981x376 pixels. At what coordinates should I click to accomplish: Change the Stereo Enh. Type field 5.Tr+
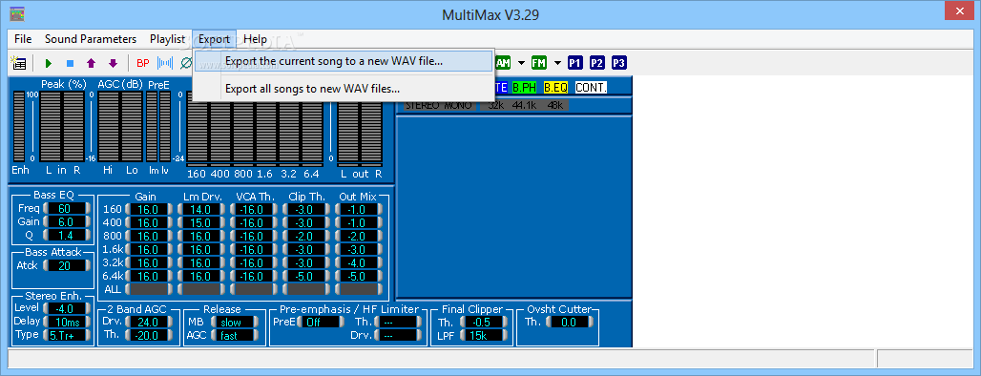pyautogui.click(x=66, y=335)
